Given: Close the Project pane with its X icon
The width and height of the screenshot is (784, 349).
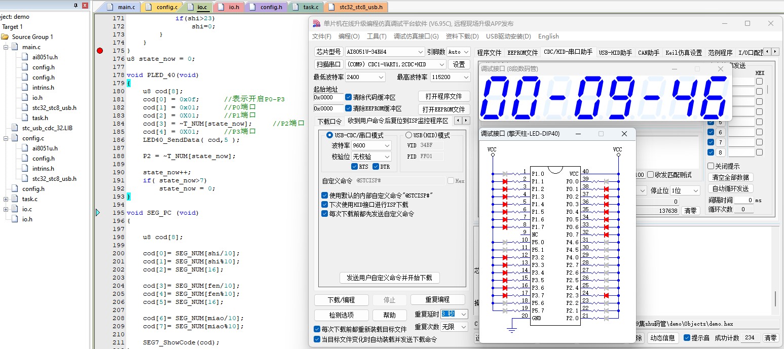Looking at the screenshot, I should 84,6.
